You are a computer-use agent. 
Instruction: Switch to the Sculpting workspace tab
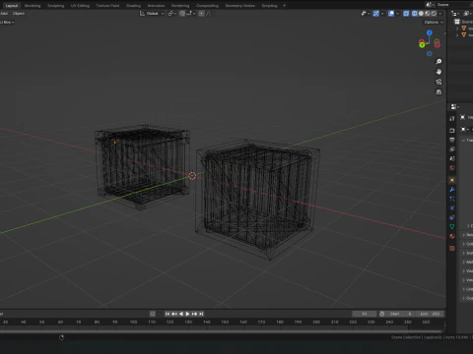pyautogui.click(x=55, y=6)
